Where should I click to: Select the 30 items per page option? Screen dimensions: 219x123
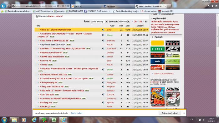pyautogui.click(x=135, y=22)
